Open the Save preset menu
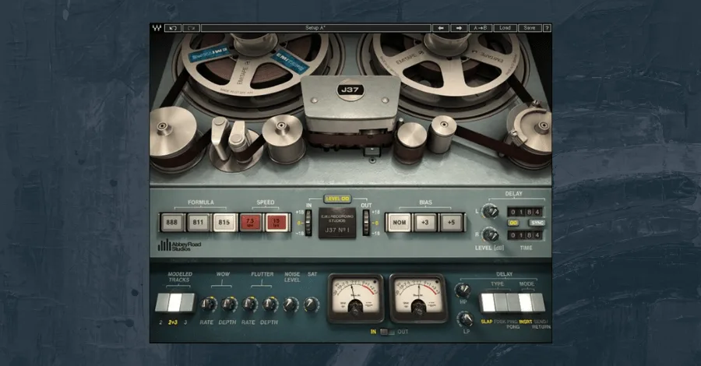Screen dimensions: 701x366 click(530, 28)
